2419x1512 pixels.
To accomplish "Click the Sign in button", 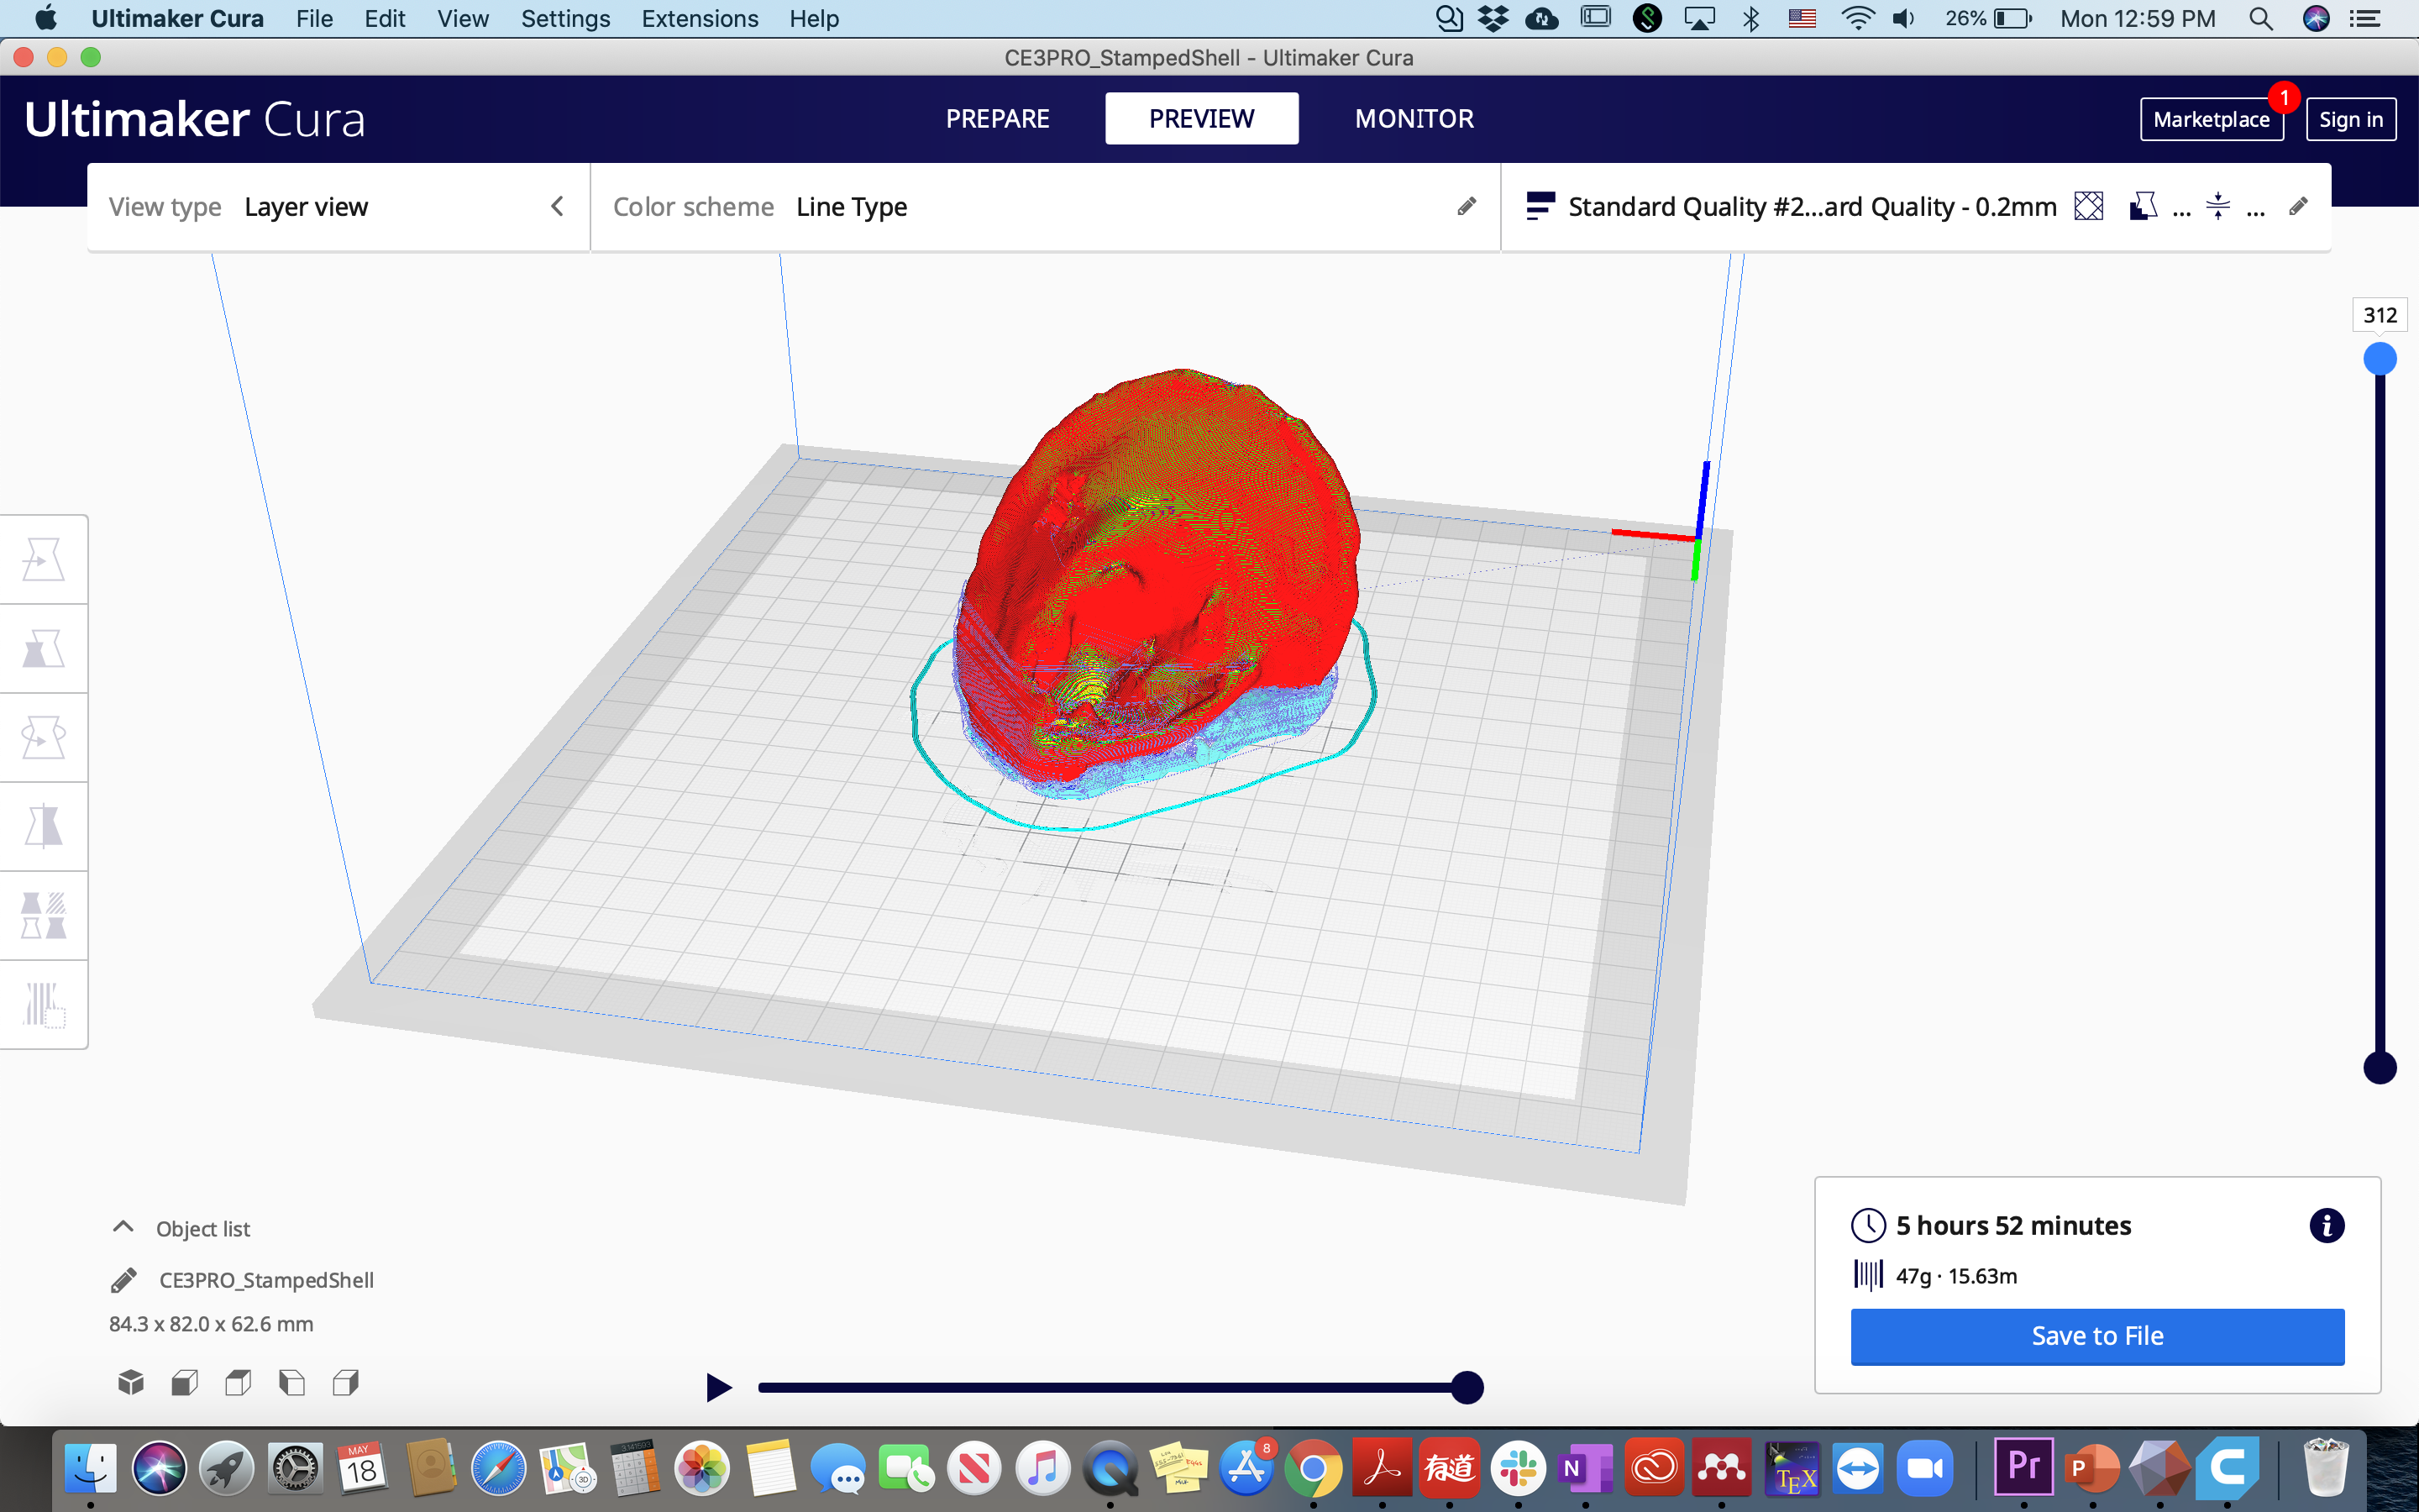I will (x=2350, y=119).
